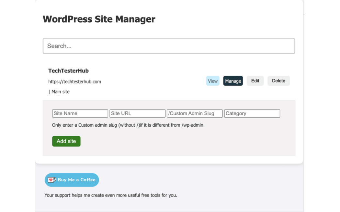Open Manage for TechTesterHub
The width and height of the screenshot is (340, 212).
tap(233, 81)
